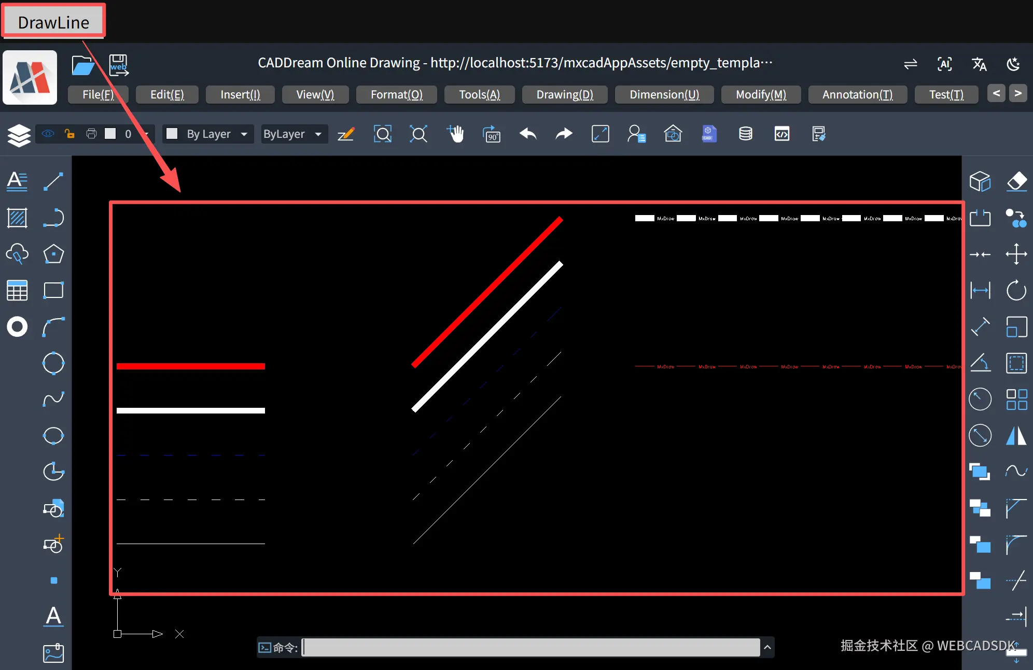
Task: Open the Drawing(D) menu
Action: click(x=565, y=94)
